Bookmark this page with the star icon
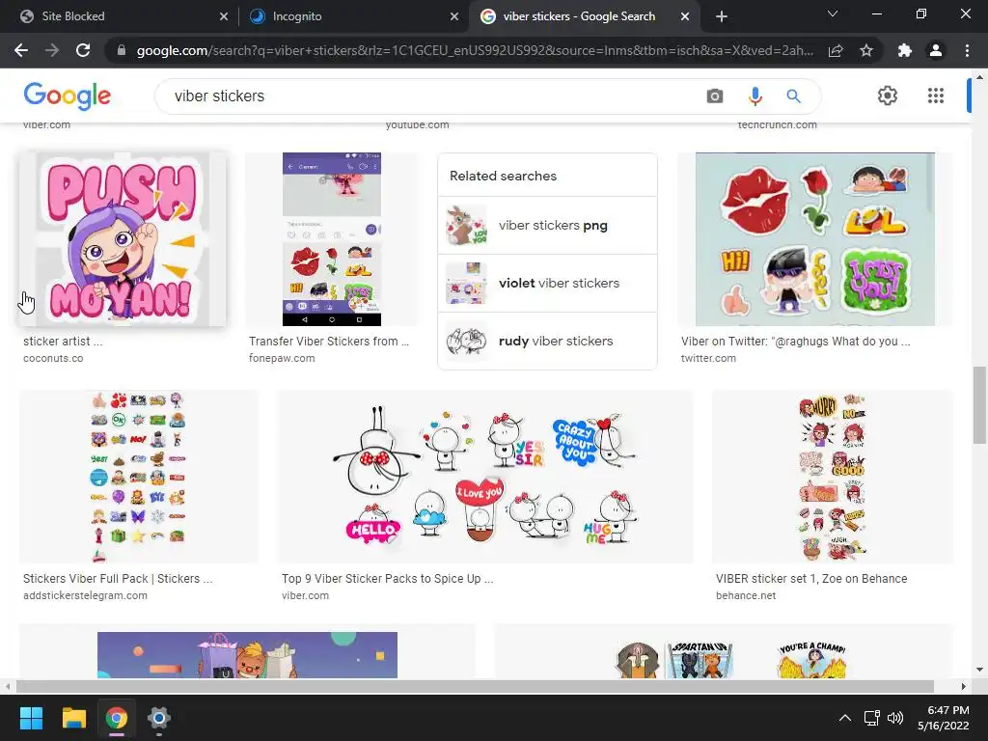The image size is (988, 741). click(x=866, y=50)
